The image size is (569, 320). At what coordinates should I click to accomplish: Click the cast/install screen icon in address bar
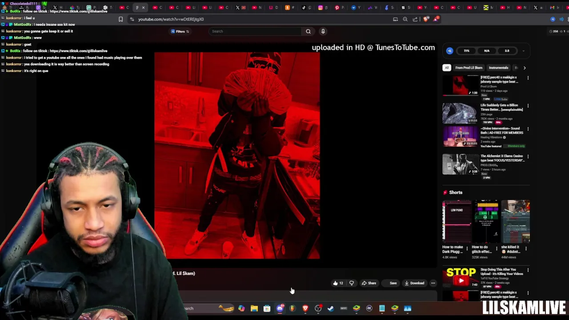click(395, 19)
